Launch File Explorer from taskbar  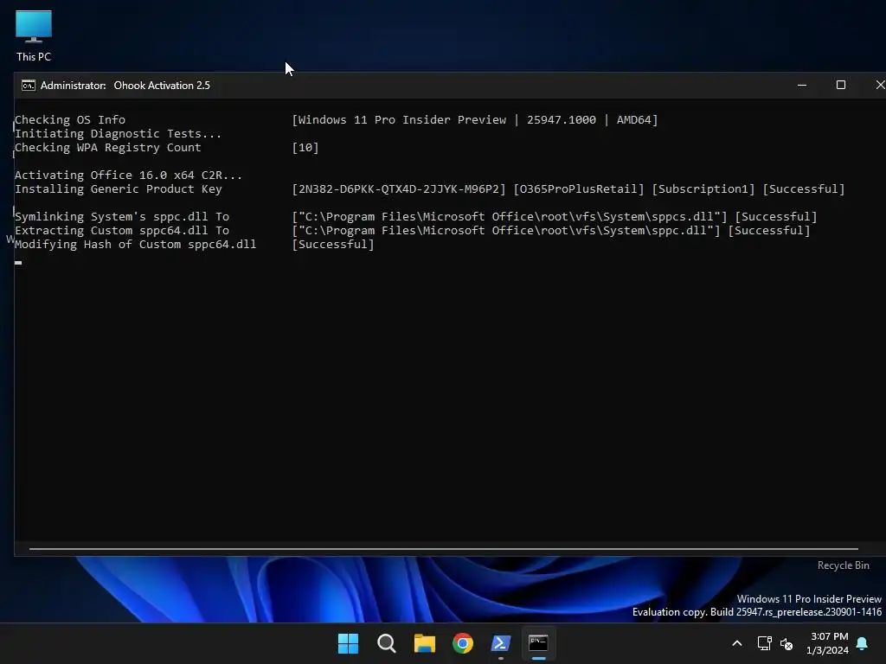[424, 643]
